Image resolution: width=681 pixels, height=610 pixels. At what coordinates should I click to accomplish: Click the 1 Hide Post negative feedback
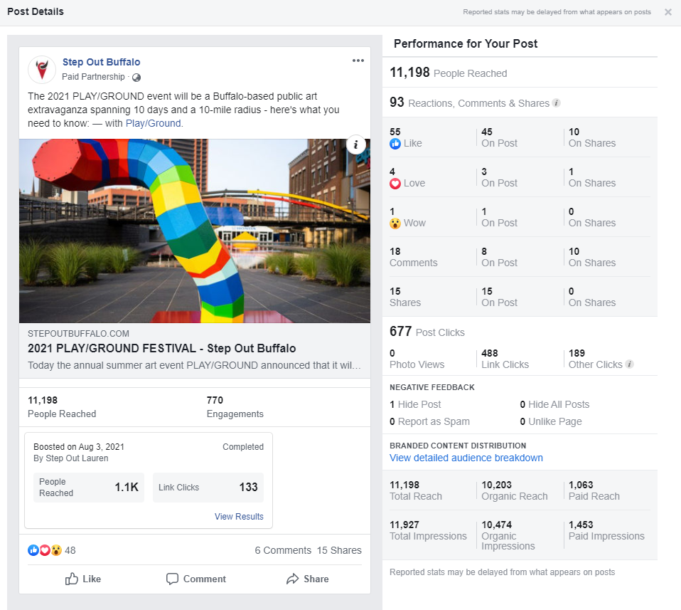click(415, 404)
